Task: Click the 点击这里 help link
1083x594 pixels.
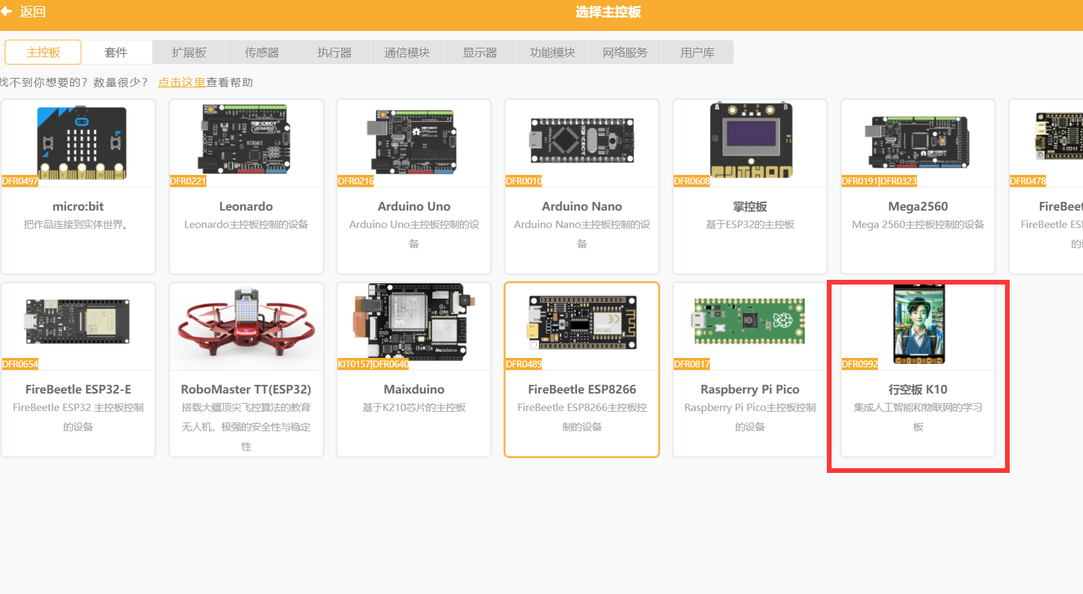Action: pos(182,82)
